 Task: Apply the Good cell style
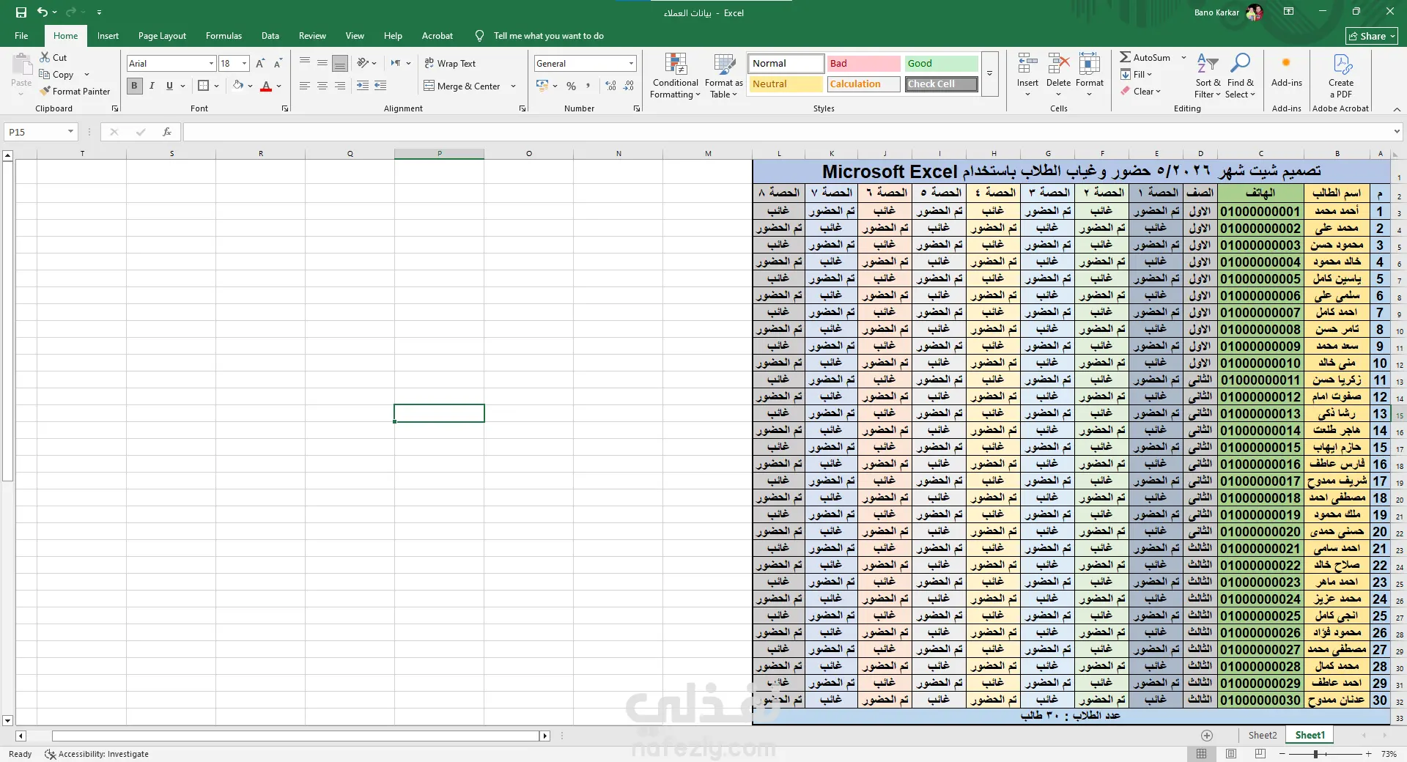942,64
